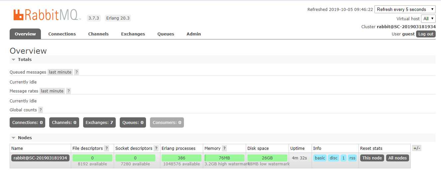The width and height of the screenshot is (441, 175).
Task: Click the 3.7.3 version label
Action: point(94,18)
